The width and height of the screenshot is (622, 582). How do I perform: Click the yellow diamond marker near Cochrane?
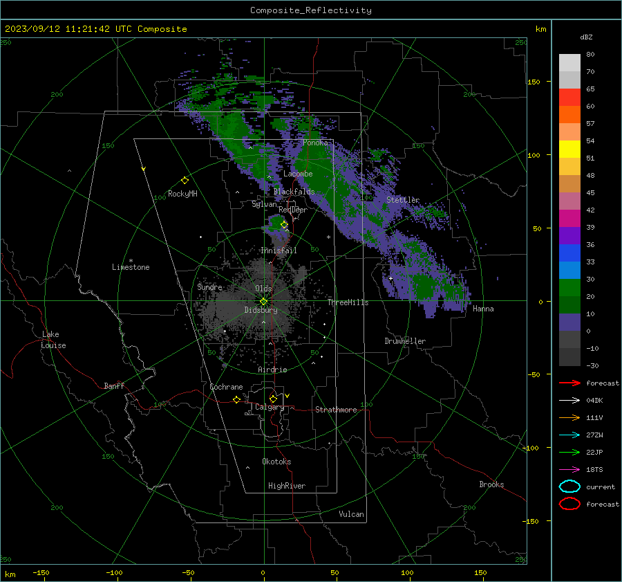pos(236,400)
